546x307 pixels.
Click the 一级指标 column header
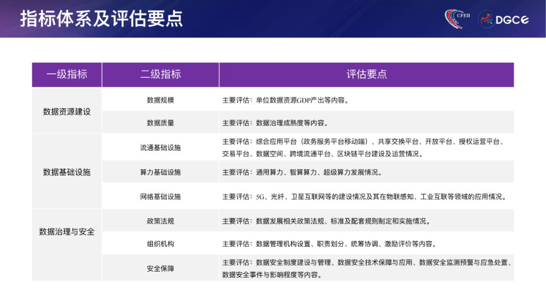click(67, 74)
